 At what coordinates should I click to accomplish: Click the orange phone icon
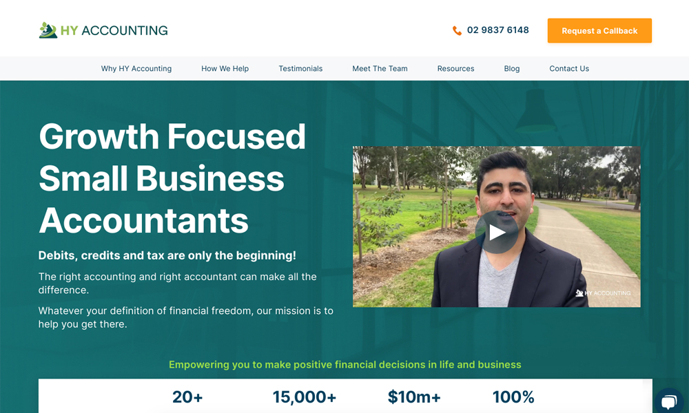[457, 30]
